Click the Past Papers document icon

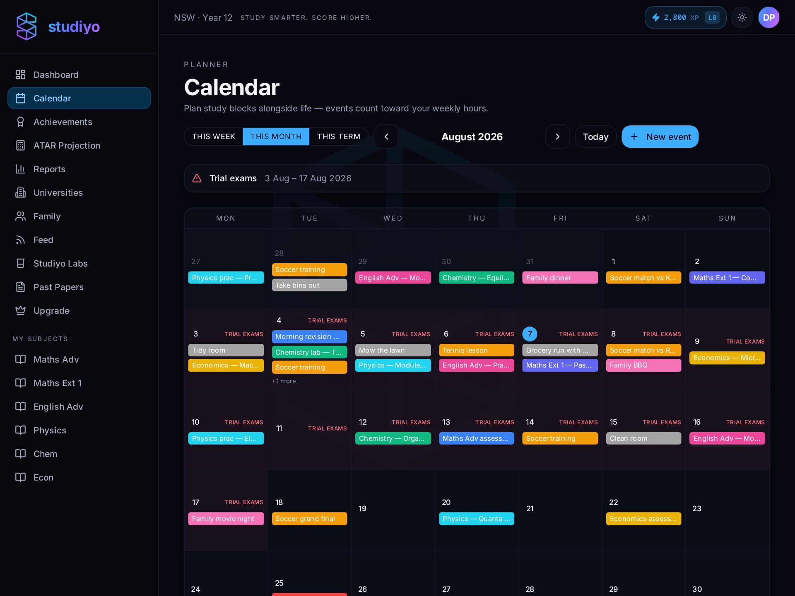(x=20, y=287)
